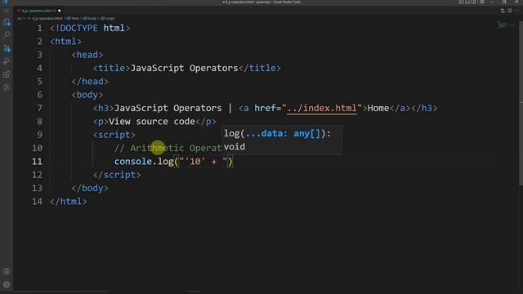Viewport: 523px width, 294px height.
Task: Click the split editor right icon
Action: pyautogui.click(x=510, y=11)
